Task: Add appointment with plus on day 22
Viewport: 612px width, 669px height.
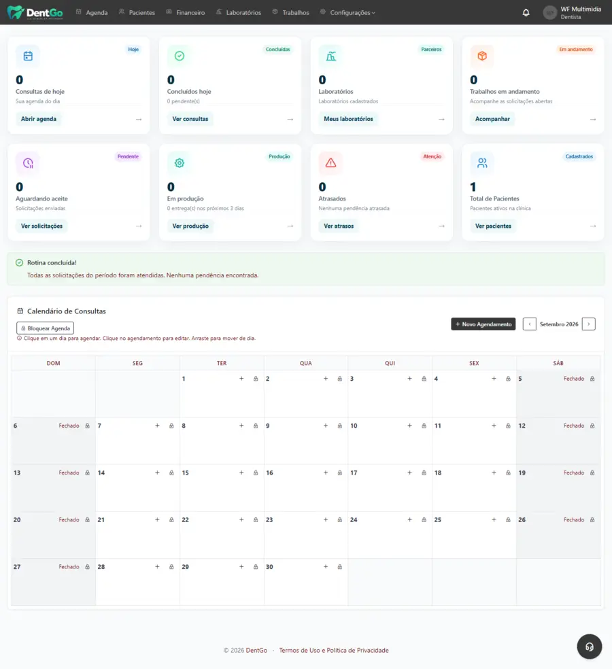Action: point(241,519)
